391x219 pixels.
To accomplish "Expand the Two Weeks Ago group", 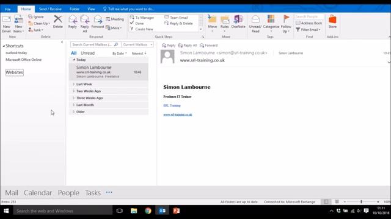I will click(74, 91).
